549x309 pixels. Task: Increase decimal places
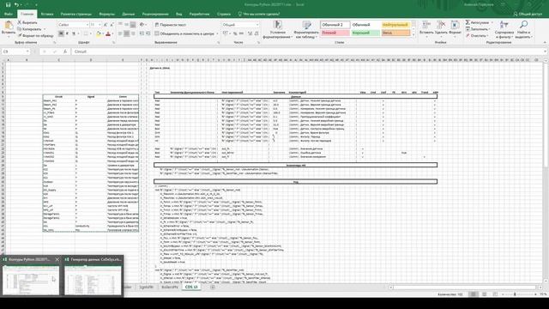tap(250, 33)
